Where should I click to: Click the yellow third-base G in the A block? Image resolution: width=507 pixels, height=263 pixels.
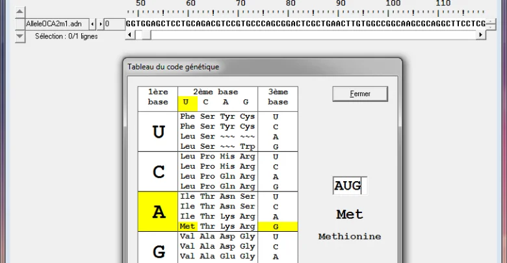(278, 227)
